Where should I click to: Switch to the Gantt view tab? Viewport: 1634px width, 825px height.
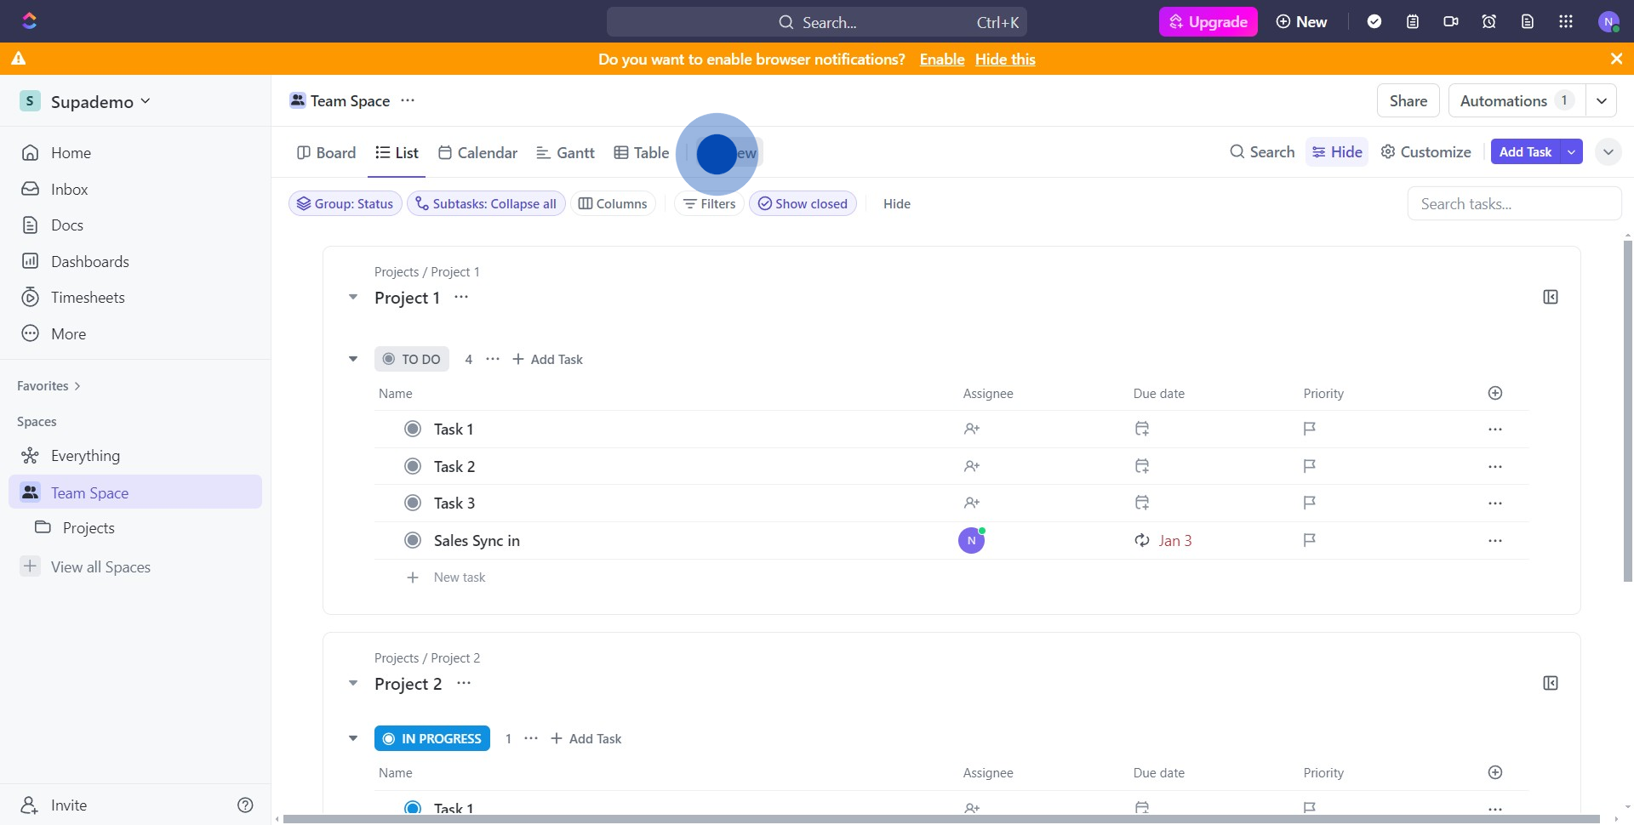(566, 153)
